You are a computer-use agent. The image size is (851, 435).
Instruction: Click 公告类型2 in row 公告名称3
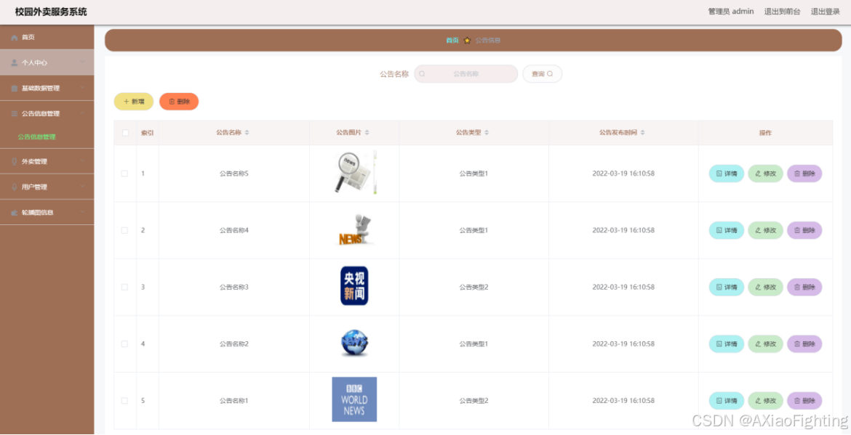[474, 287]
